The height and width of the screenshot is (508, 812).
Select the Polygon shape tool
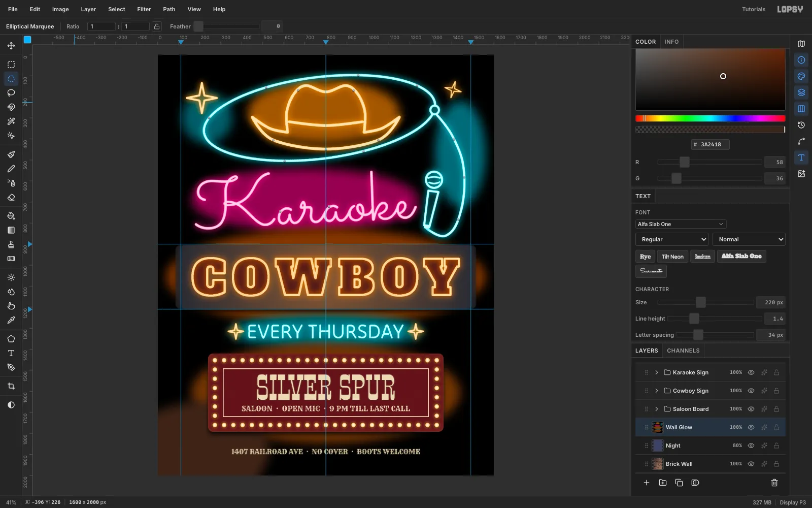11,339
